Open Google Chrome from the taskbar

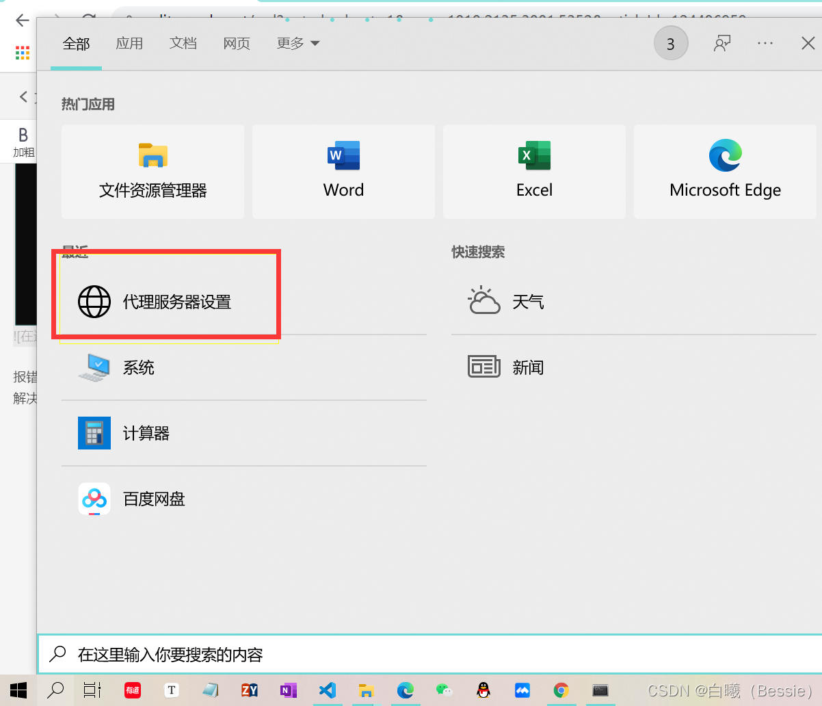(561, 690)
